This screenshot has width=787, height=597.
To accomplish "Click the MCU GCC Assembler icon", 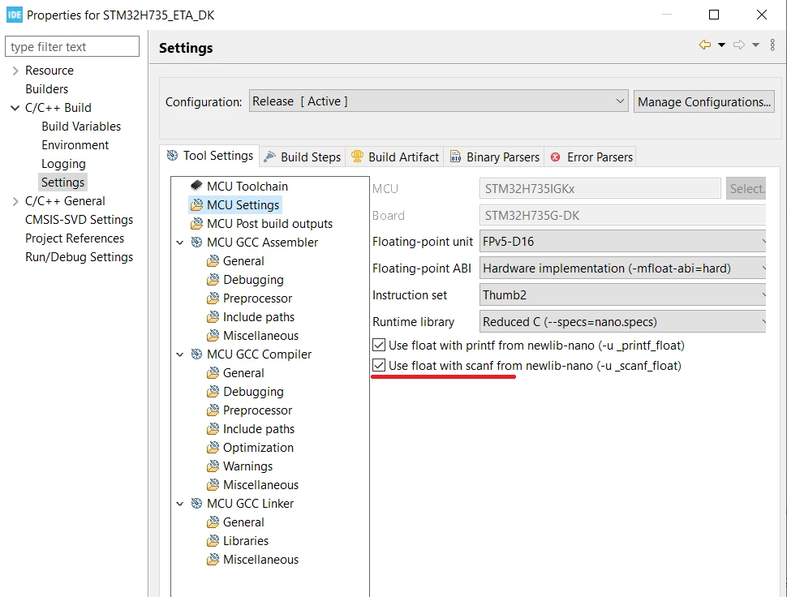I will pos(196,243).
